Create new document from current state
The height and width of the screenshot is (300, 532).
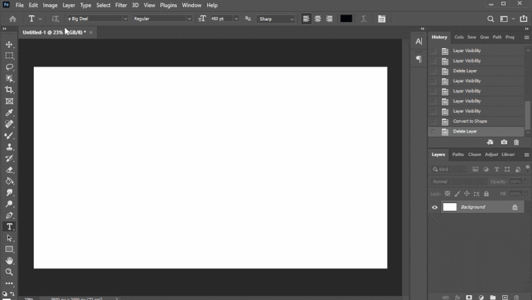490,142
